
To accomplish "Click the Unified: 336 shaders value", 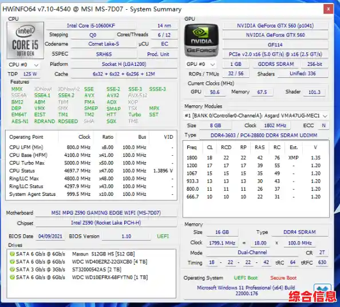I will [303, 73].
